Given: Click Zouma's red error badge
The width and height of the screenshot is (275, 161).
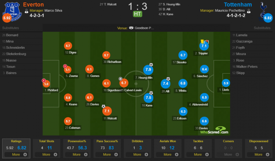Looking at the screenshot, I should click(x=65, y=66).
